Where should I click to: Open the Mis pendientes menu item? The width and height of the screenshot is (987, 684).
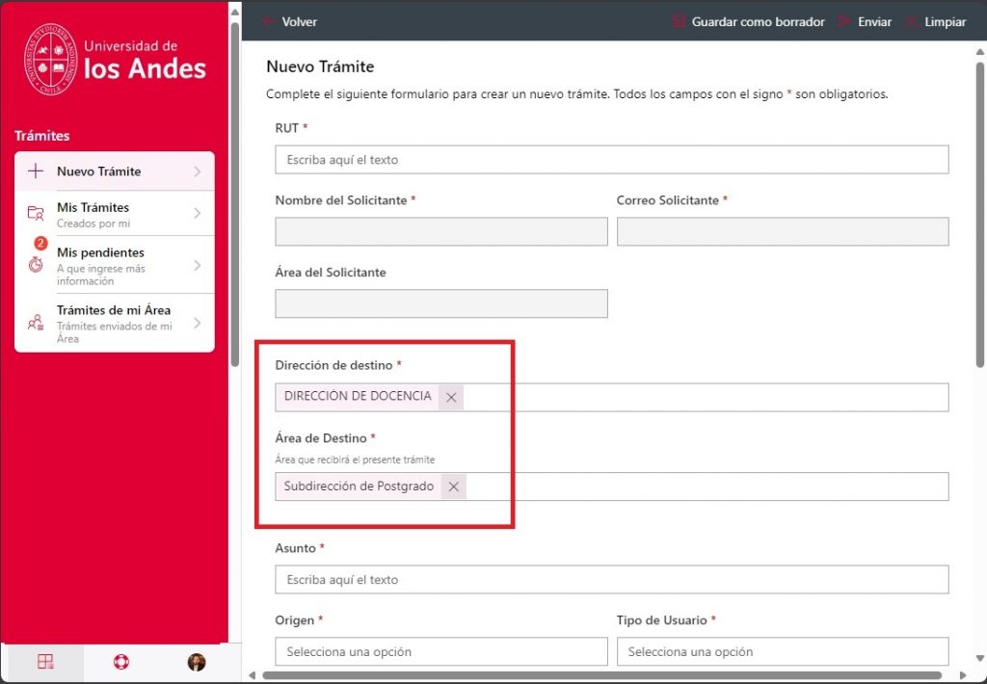click(115, 265)
